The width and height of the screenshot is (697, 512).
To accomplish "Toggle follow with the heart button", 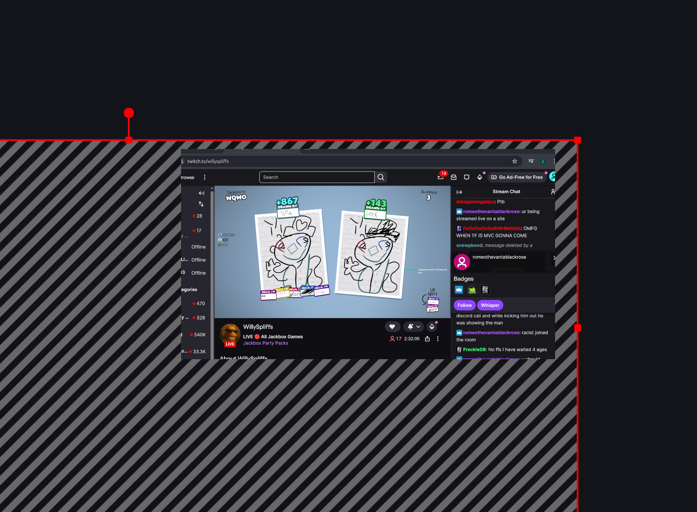I will point(392,326).
